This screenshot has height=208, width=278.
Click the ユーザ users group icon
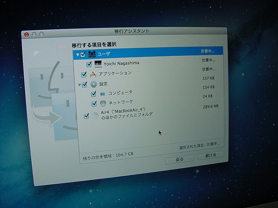pyautogui.click(x=92, y=54)
